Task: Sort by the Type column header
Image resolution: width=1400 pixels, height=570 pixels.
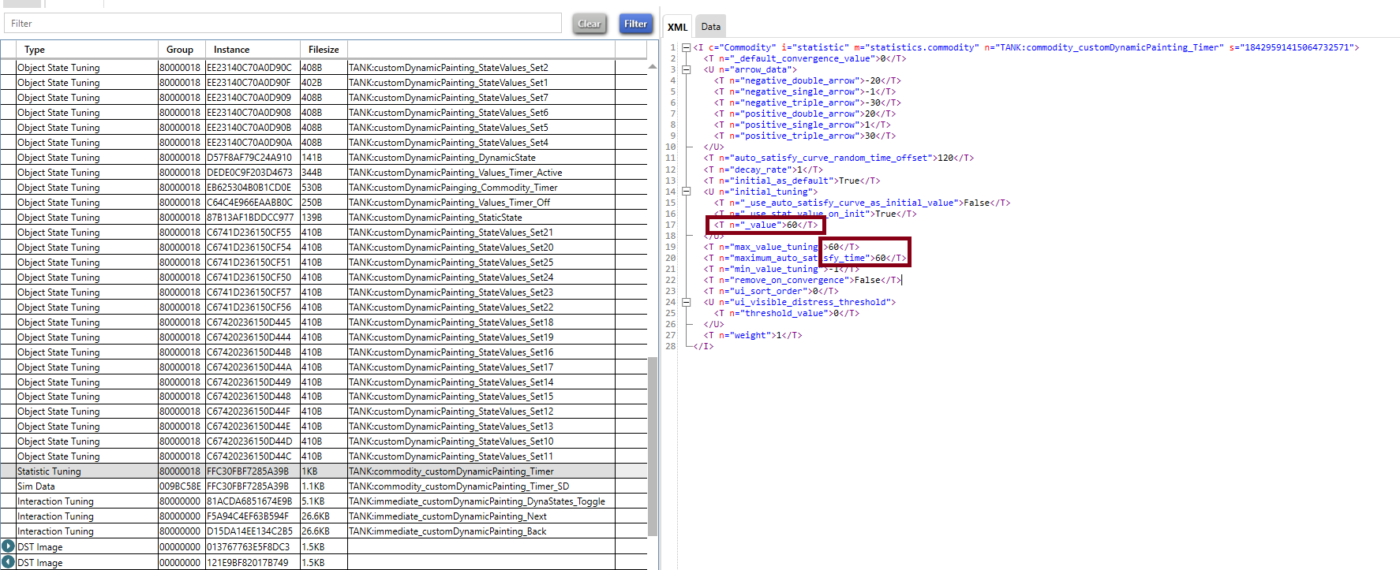Action: tap(87, 49)
